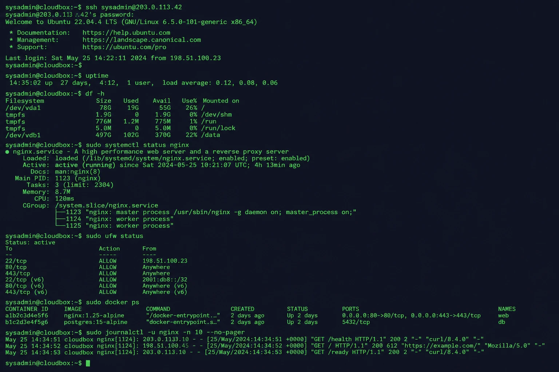The height and width of the screenshot is (372, 559).
Task: Click the 1124 nginx worker process line
Action: pyautogui.click(x=114, y=219)
